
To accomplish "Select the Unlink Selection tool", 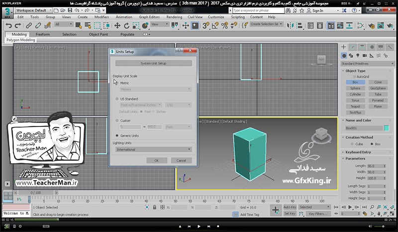I will (38, 25).
